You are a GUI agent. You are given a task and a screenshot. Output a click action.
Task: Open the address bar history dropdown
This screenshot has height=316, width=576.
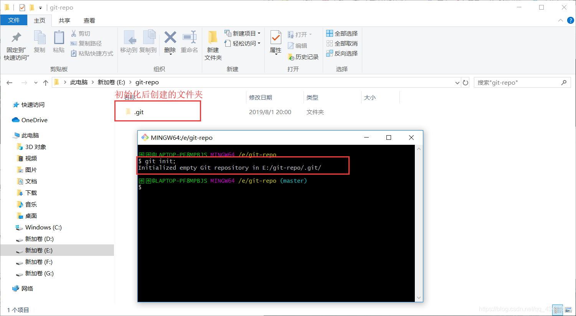pos(457,83)
